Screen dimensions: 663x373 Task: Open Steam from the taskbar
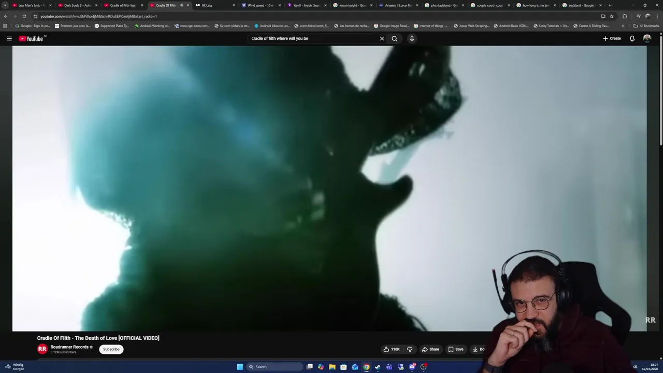[x=378, y=367]
